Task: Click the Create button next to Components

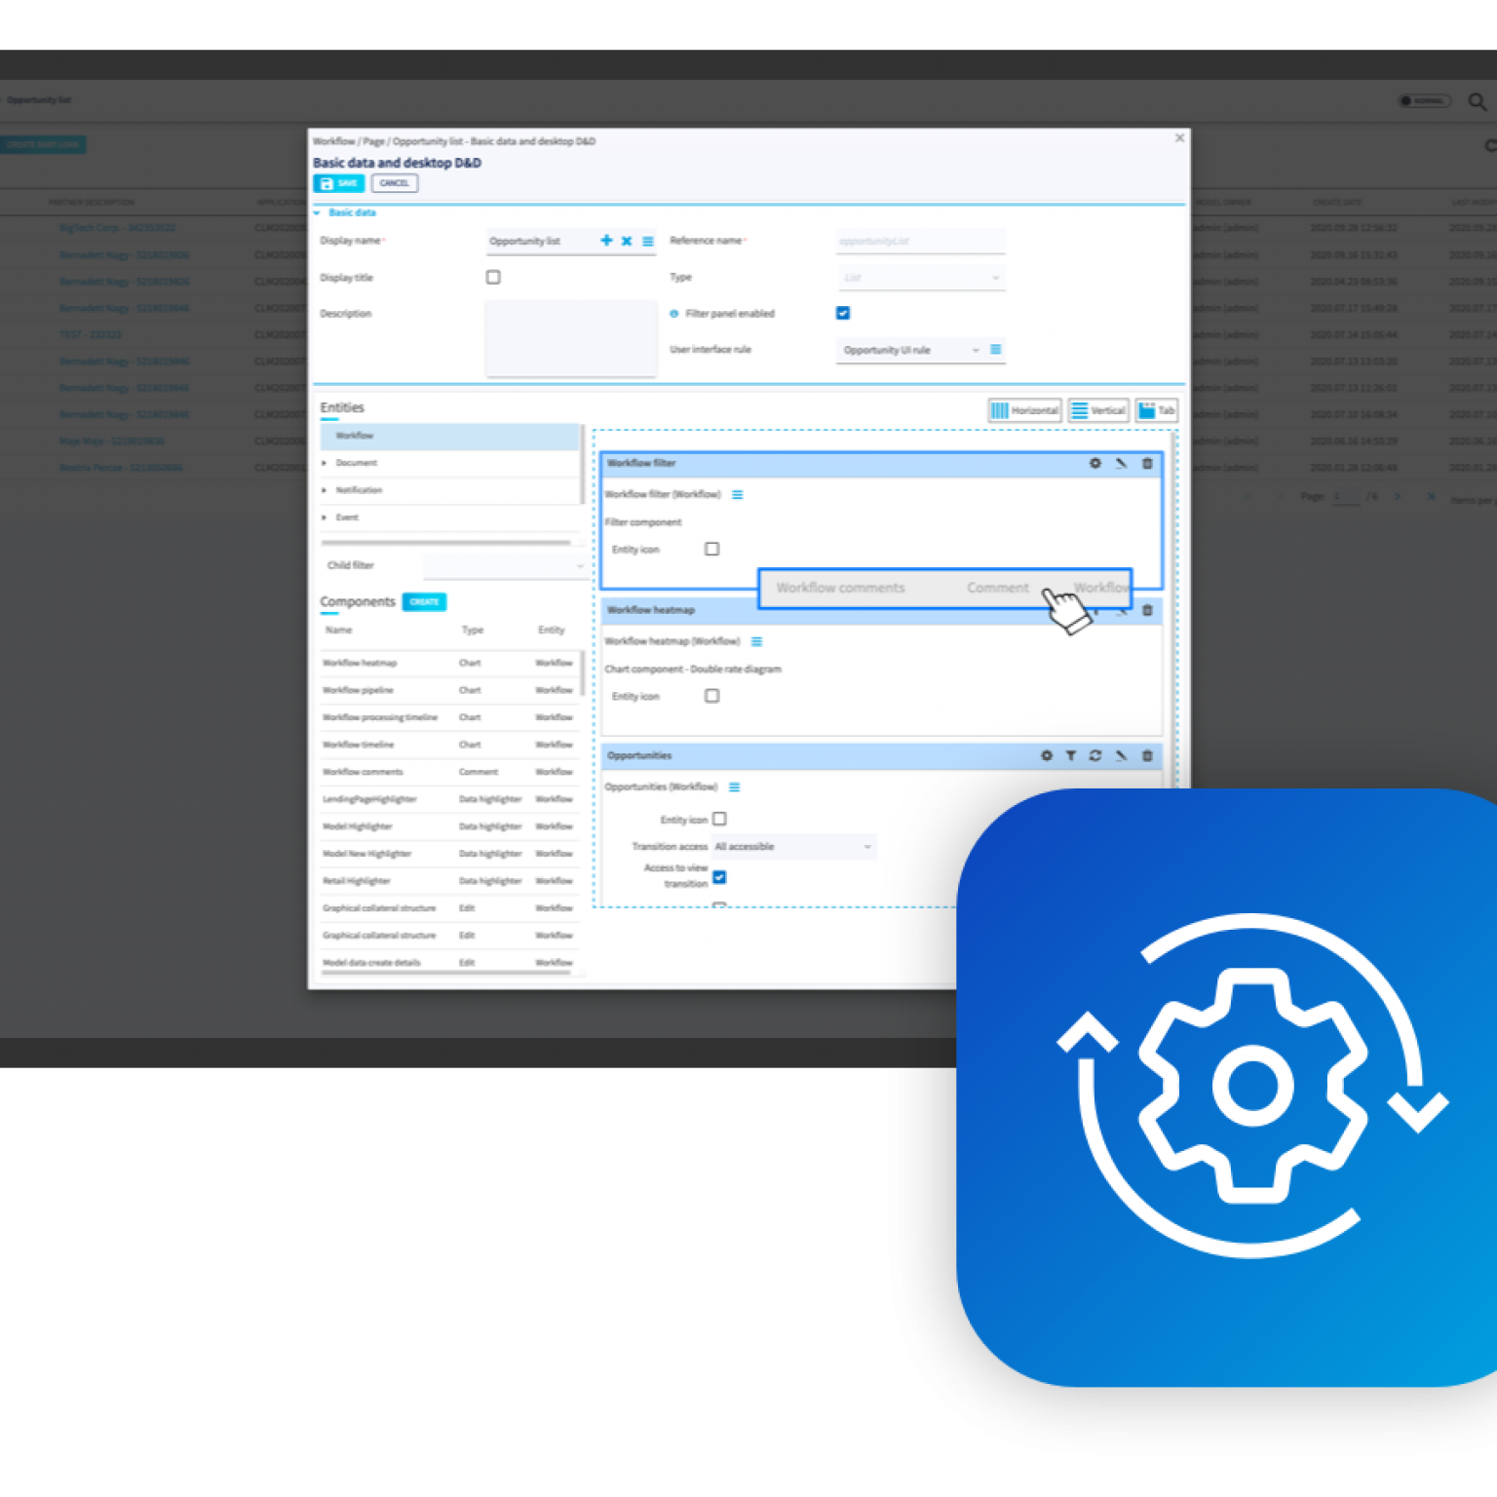Action: [x=424, y=602]
